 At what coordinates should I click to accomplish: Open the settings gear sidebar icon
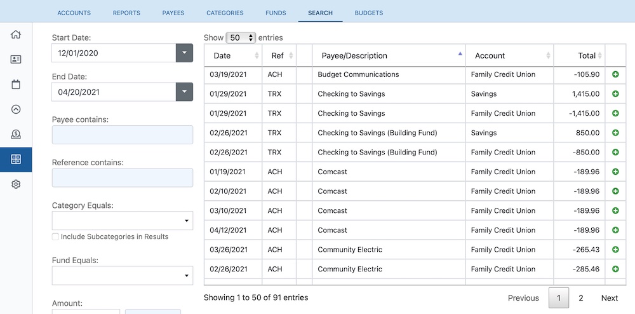[16, 184]
